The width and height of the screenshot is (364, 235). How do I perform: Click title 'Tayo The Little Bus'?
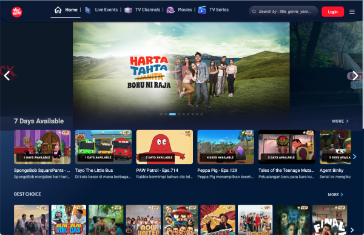94,171
